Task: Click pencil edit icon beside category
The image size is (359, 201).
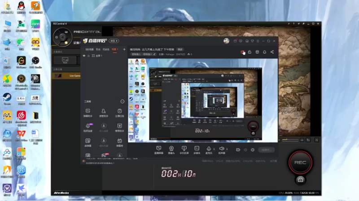Action: [x=154, y=54]
